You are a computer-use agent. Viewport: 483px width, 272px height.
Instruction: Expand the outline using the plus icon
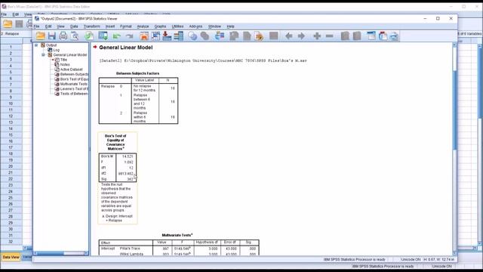(x=317, y=36)
